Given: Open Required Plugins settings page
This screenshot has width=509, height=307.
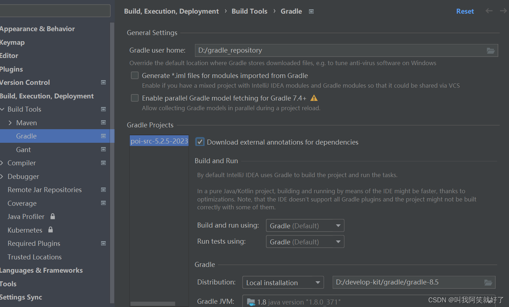Looking at the screenshot, I should tap(34, 243).
